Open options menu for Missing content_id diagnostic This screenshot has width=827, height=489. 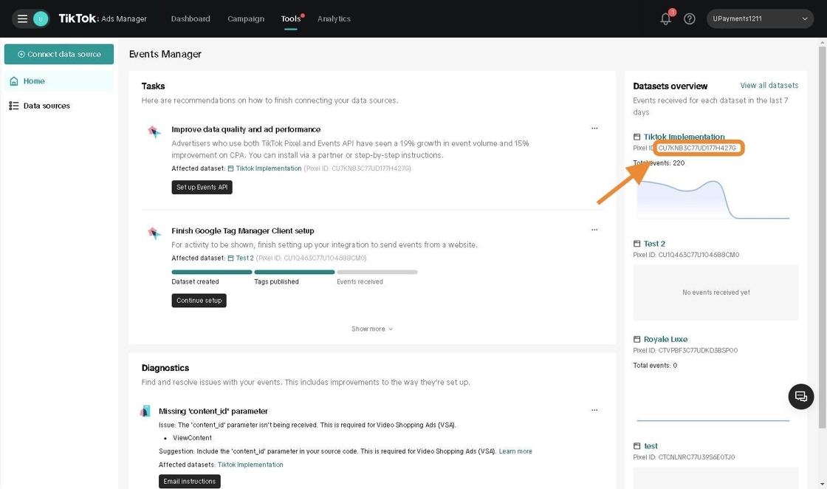click(x=594, y=410)
